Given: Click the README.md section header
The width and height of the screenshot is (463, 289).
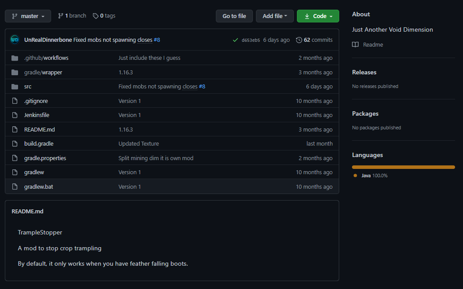Looking at the screenshot, I should (x=27, y=211).
